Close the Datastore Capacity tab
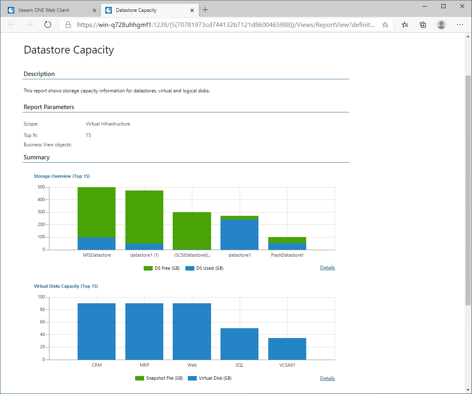This screenshot has height=394, width=472. [x=192, y=10]
